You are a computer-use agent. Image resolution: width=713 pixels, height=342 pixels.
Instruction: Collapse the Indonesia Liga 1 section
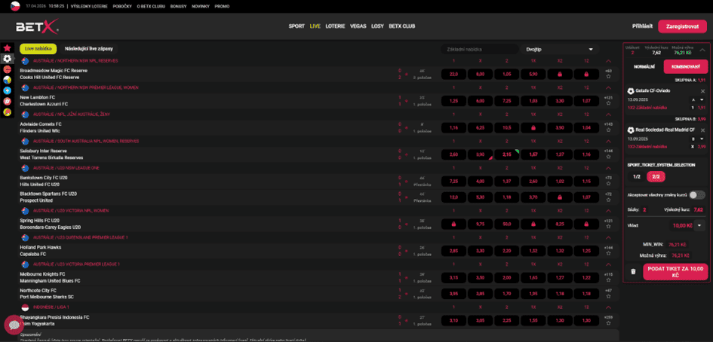pos(608,307)
